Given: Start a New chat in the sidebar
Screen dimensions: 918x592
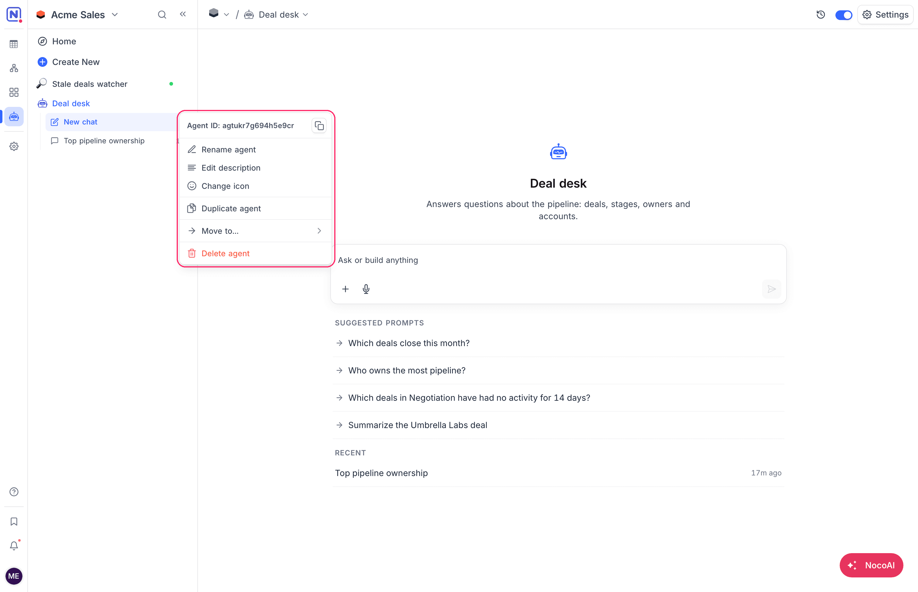Looking at the screenshot, I should (111, 122).
